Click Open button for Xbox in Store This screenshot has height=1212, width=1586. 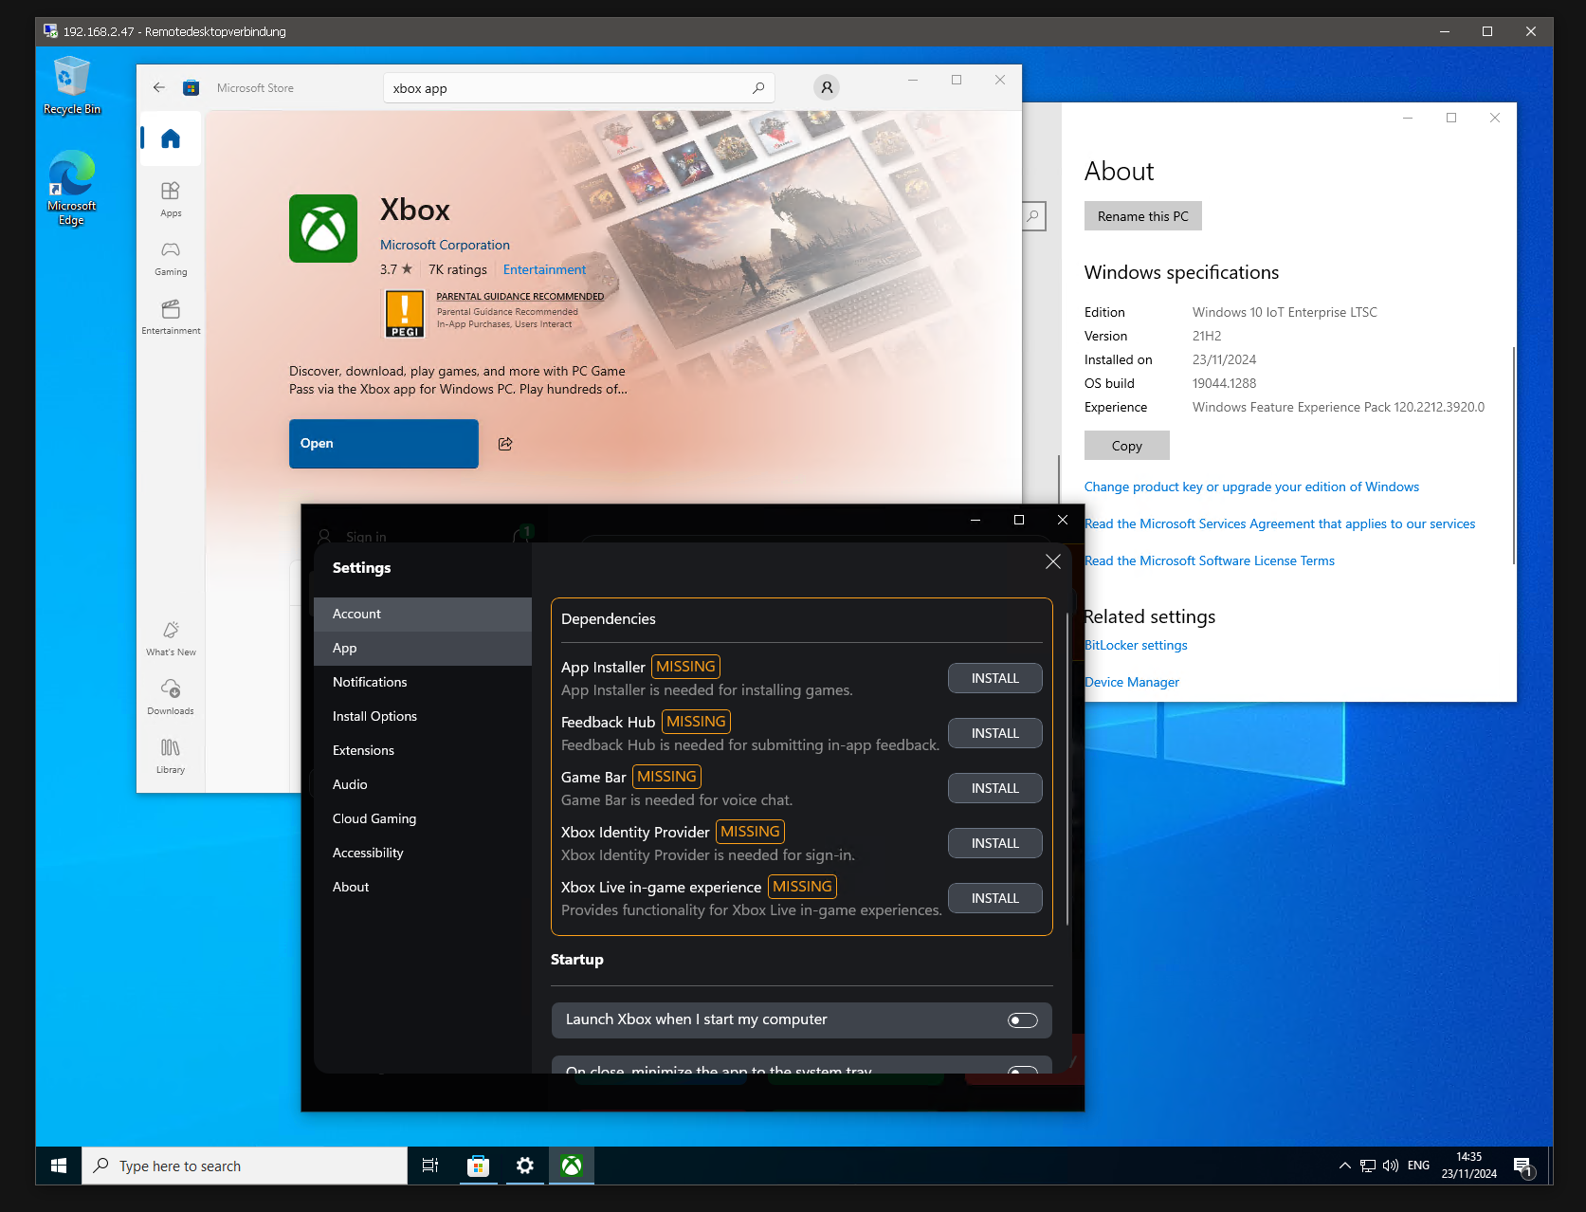click(384, 444)
